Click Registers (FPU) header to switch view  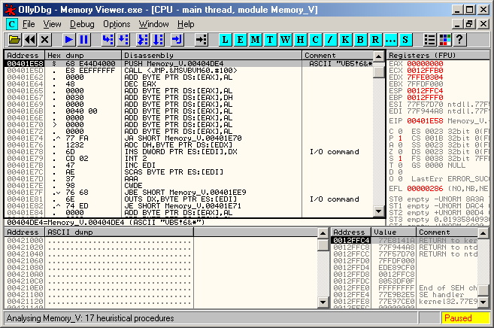click(x=438, y=55)
